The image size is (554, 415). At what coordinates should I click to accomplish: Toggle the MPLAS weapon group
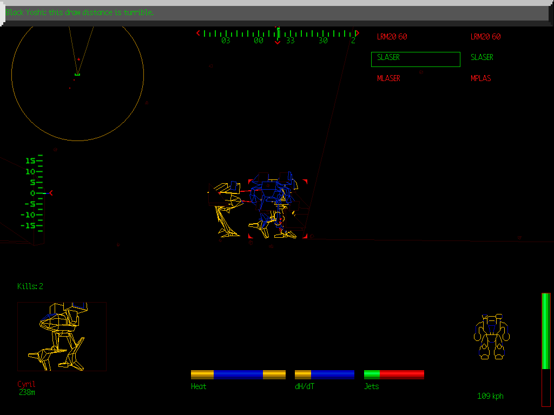(481, 78)
